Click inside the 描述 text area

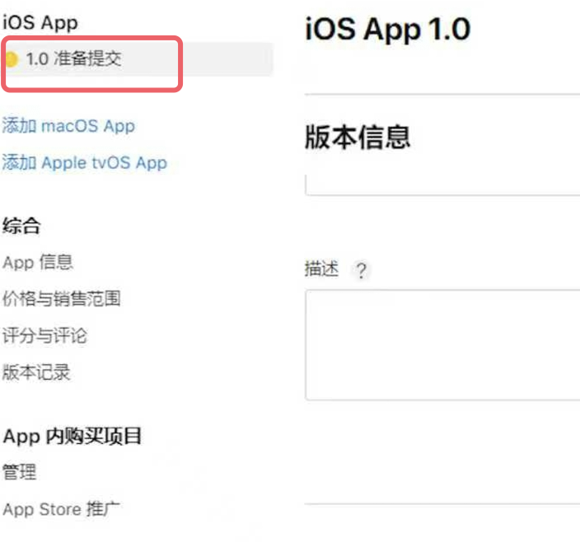coord(442,345)
